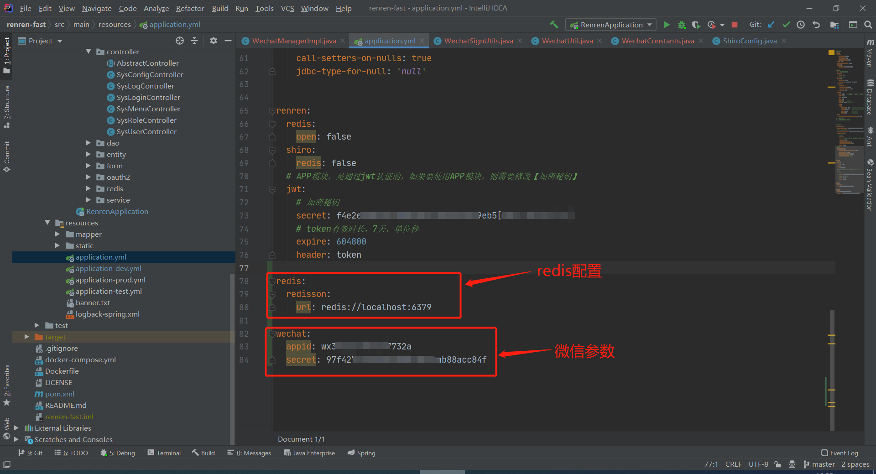The width and height of the screenshot is (876, 474).
Task: Open Spring tool window
Action: coord(361,453)
